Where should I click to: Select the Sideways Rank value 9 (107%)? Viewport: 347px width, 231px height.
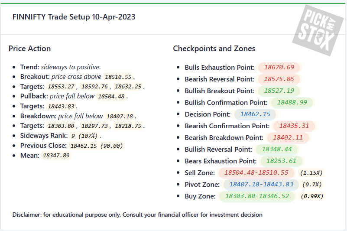84,136
